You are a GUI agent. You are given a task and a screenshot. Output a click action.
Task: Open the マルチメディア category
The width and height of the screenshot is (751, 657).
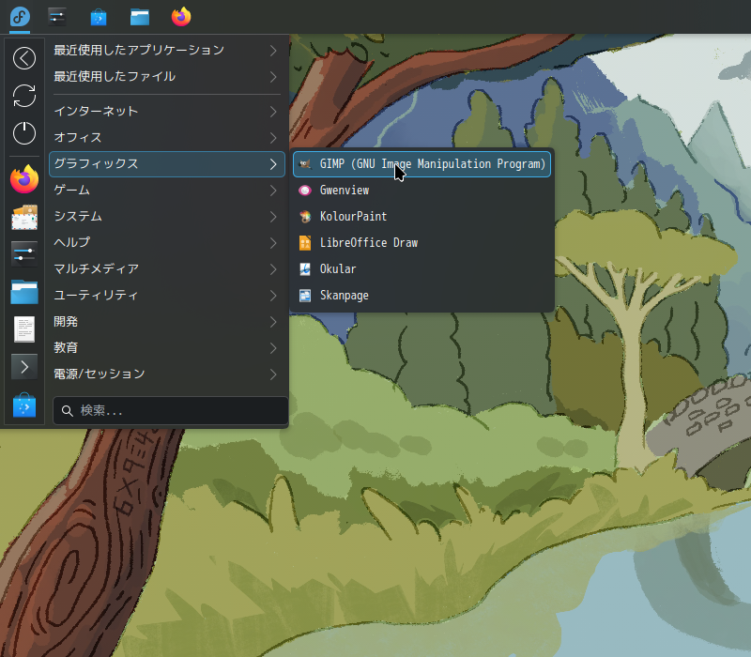tap(167, 269)
